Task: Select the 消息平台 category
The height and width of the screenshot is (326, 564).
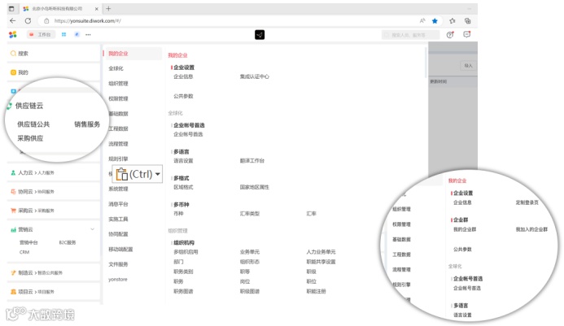Action: (118, 204)
